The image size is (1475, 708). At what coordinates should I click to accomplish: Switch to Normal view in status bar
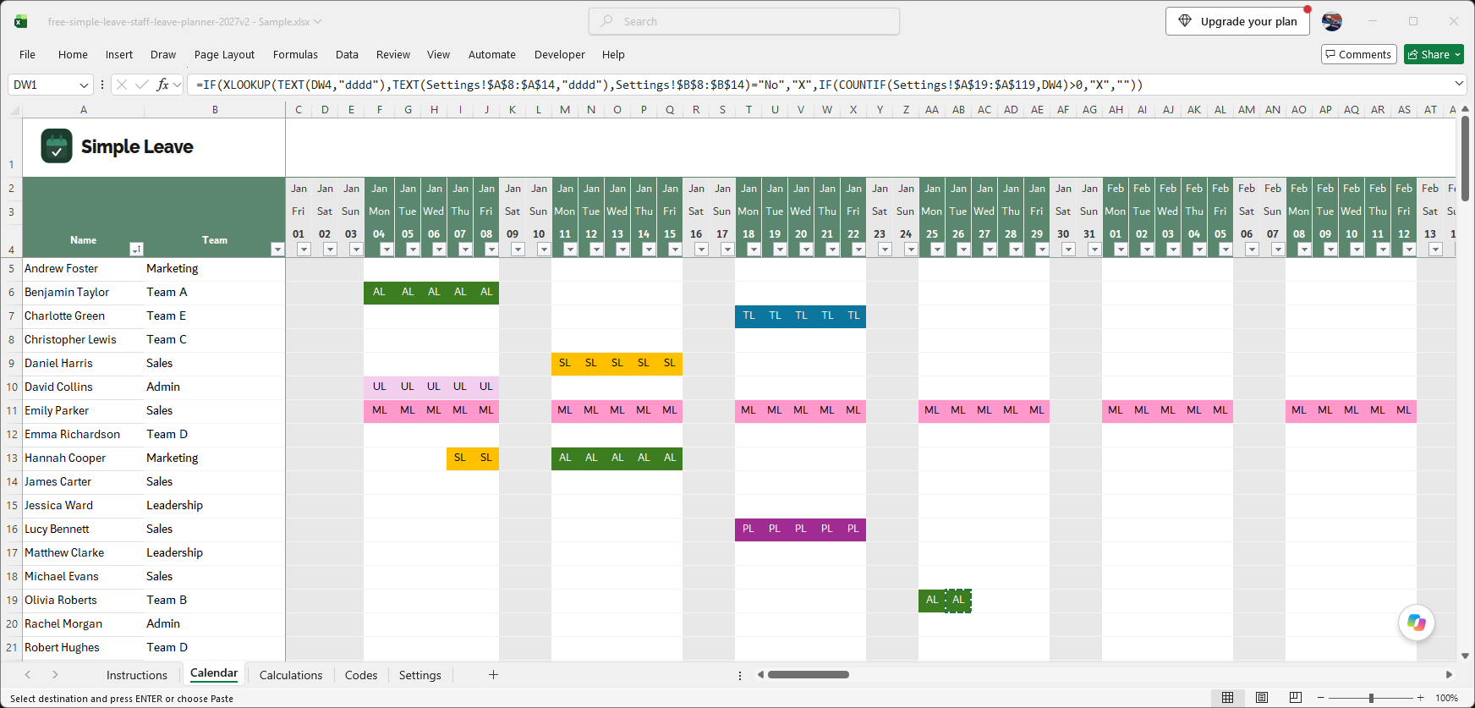1227,698
